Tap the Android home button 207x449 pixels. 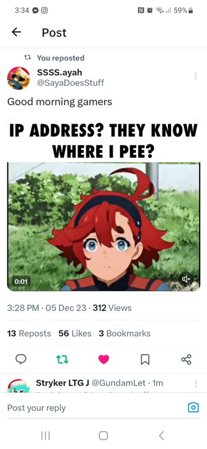[x=103, y=436]
